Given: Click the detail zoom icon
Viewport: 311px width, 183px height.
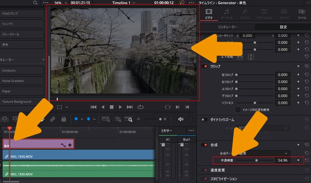Looking at the screenshot, I should tap(118, 119).
